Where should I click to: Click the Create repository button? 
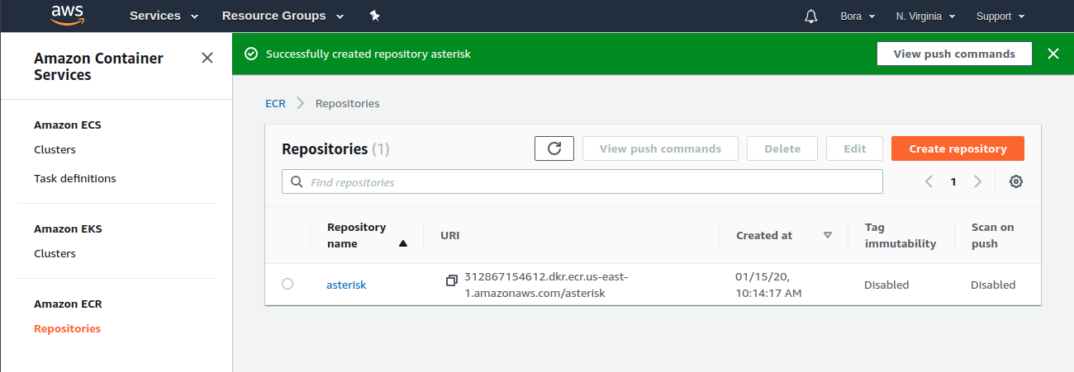point(958,148)
